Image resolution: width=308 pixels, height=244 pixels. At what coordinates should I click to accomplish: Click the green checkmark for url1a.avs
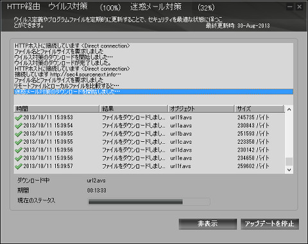[19, 126]
